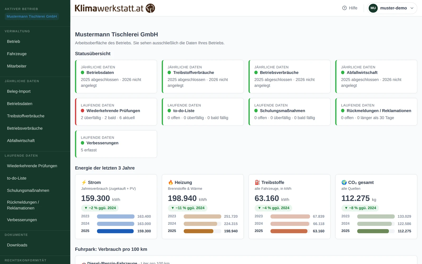The height and width of the screenshot is (264, 422).
Task: Click the Strom 2025 dark blue bar
Action: pyautogui.click(x=115, y=231)
